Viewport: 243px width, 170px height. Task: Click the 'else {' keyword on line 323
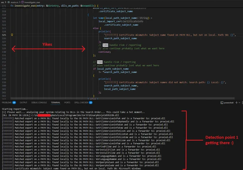click(97, 28)
